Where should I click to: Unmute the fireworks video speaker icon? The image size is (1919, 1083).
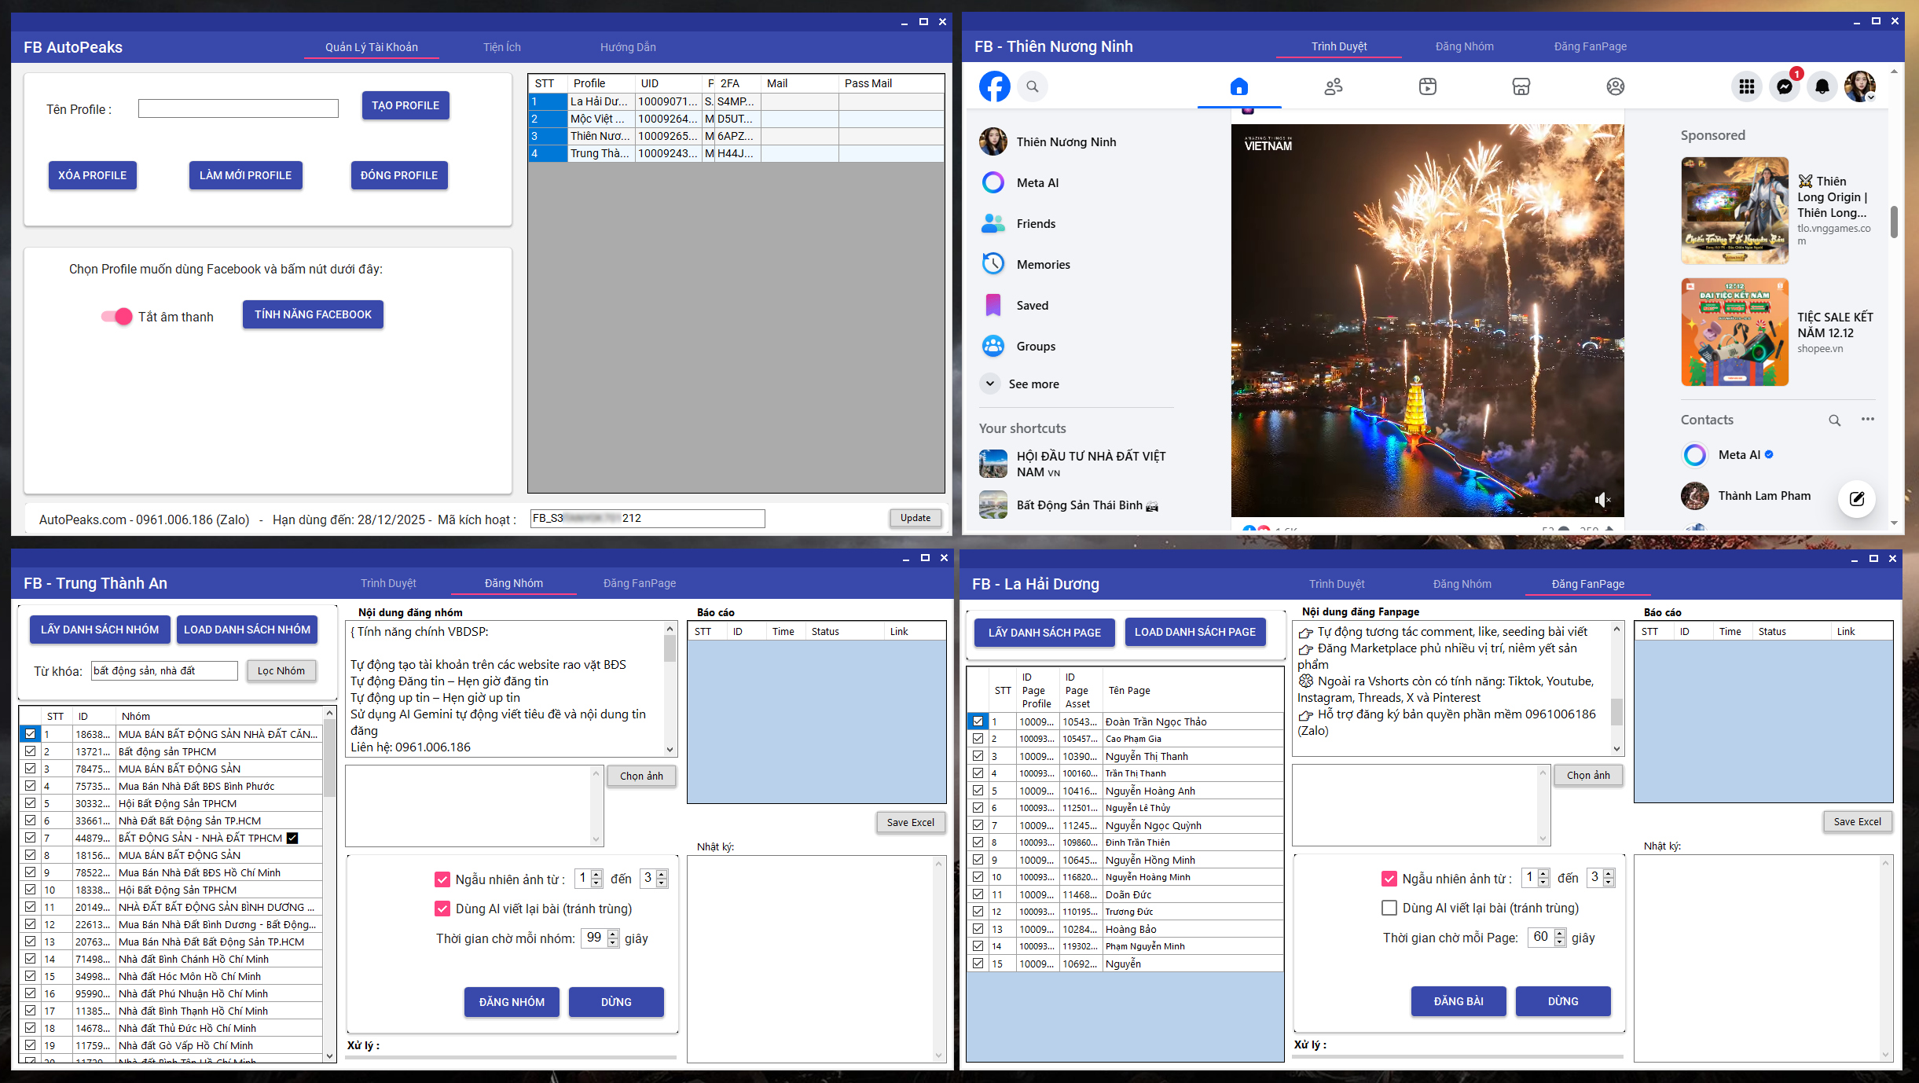click(x=1601, y=500)
